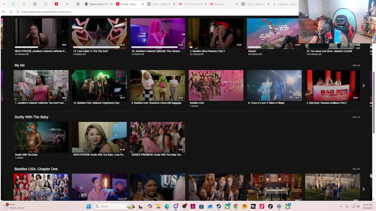Viewport: 376px width, 211px height.
Task: Play the SERIES PREMIERE Scotty With The Baby thumbnail
Action: (x=158, y=137)
